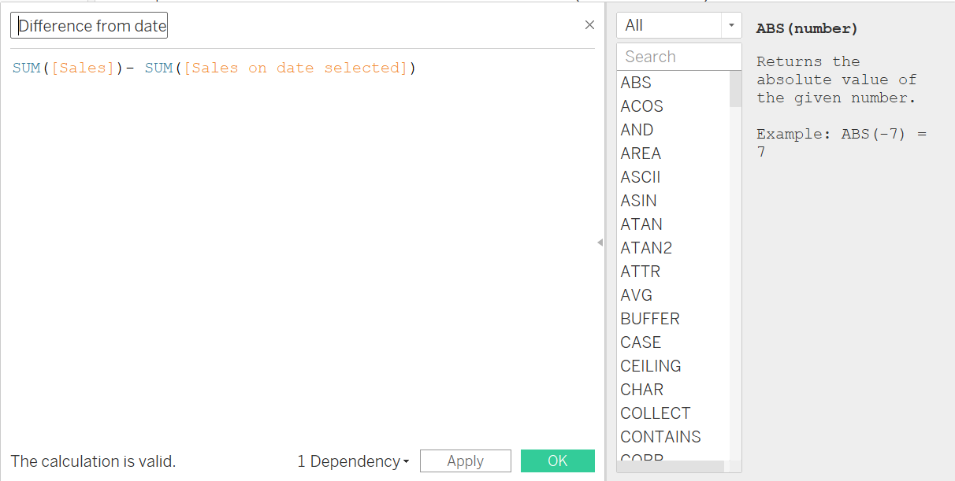
Task: Edit the calculation name field
Action: pos(89,26)
